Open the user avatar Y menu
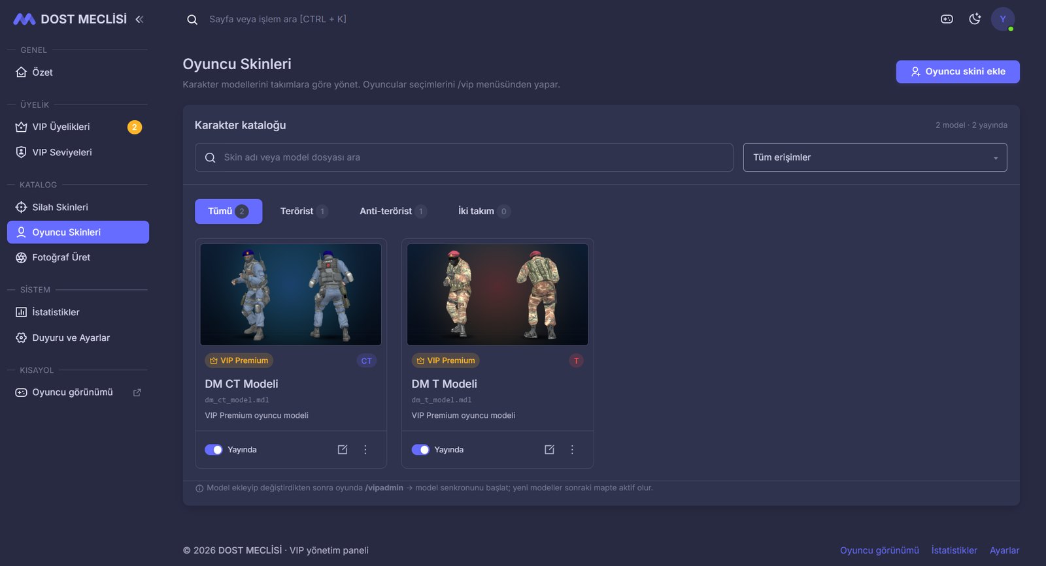The width and height of the screenshot is (1046, 566). (1003, 19)
